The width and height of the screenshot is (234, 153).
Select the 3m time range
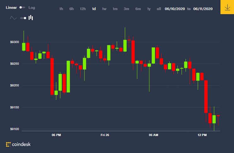[x=126, y=9]
